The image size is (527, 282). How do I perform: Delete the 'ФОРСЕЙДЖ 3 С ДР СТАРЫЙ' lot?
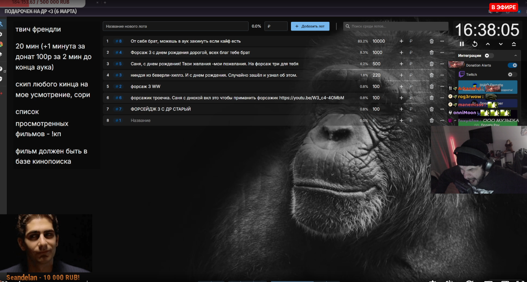click(432, 109)
